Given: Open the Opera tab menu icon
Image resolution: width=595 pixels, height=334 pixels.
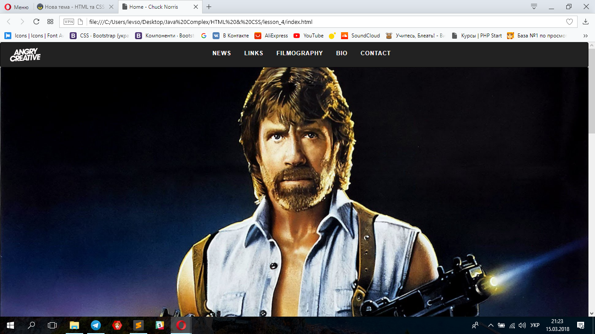Looking at the screenshot, I should tap(534, 7).
